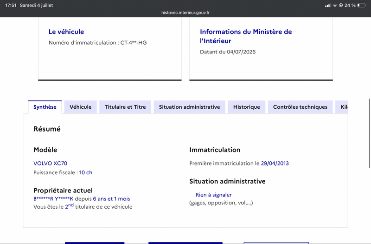Tap the orientation lock status icon
This screenshot has height=244, width=371.
(341, 5)
